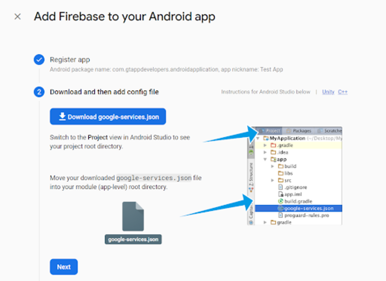Click the large google-services.json file icon

click(133, 216)
